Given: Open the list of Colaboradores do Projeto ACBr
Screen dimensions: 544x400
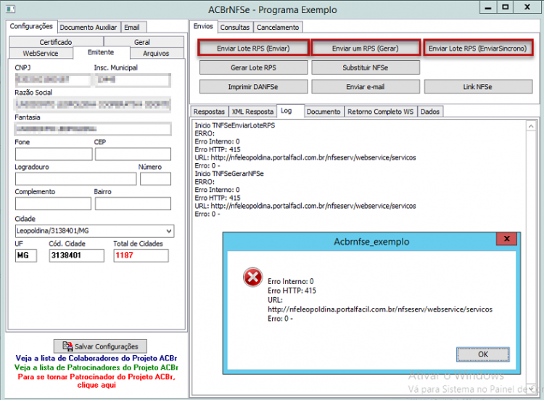Looking at the screenshot, I should [96, 358].
